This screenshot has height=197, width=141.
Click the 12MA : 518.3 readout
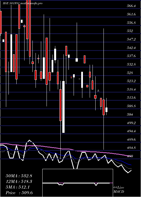click(19, 182)
